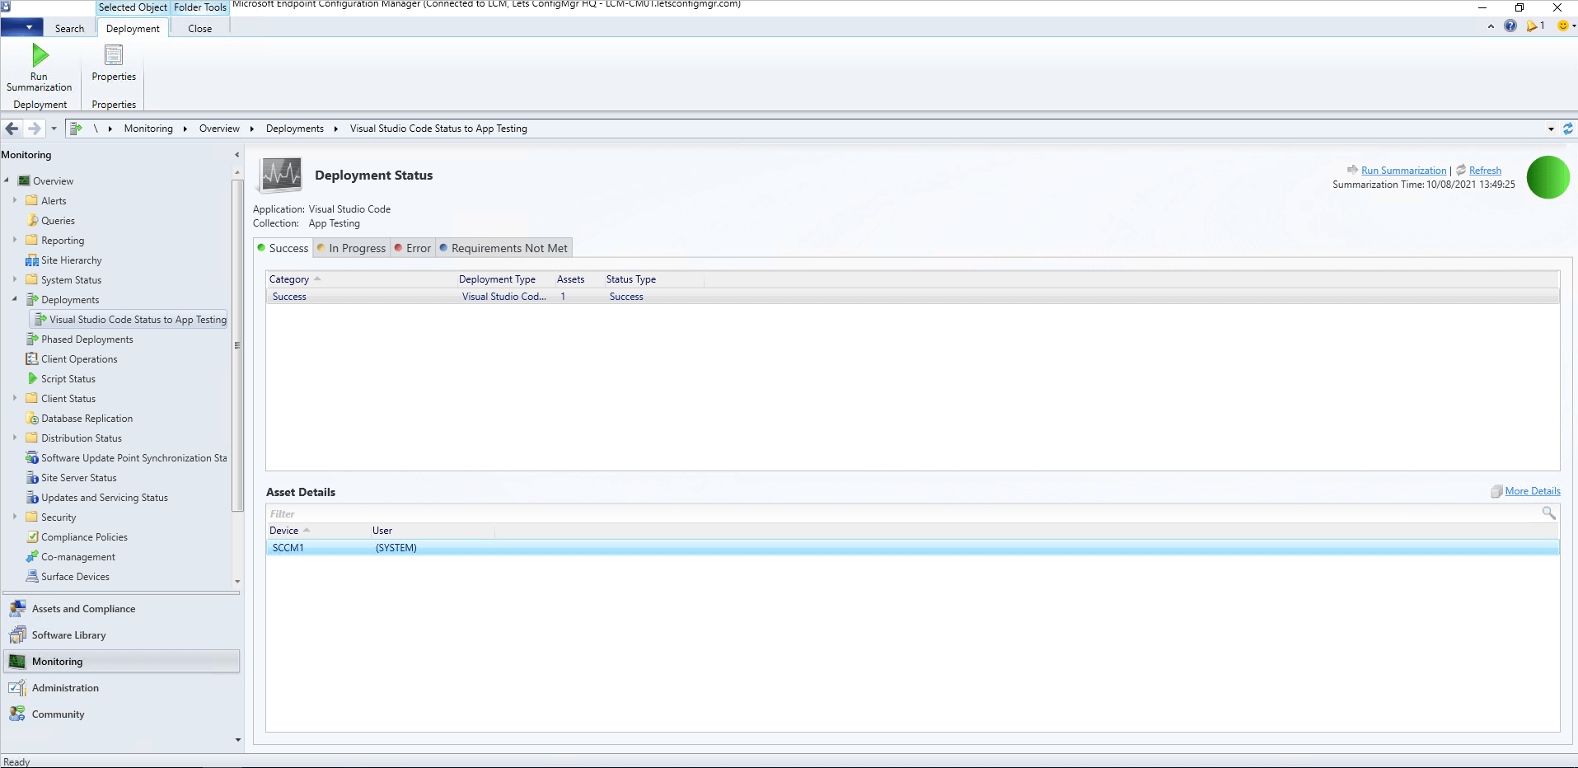Click the Asset Details search magnifier icon
1578x768 pixels.
tap(1549, 513)
